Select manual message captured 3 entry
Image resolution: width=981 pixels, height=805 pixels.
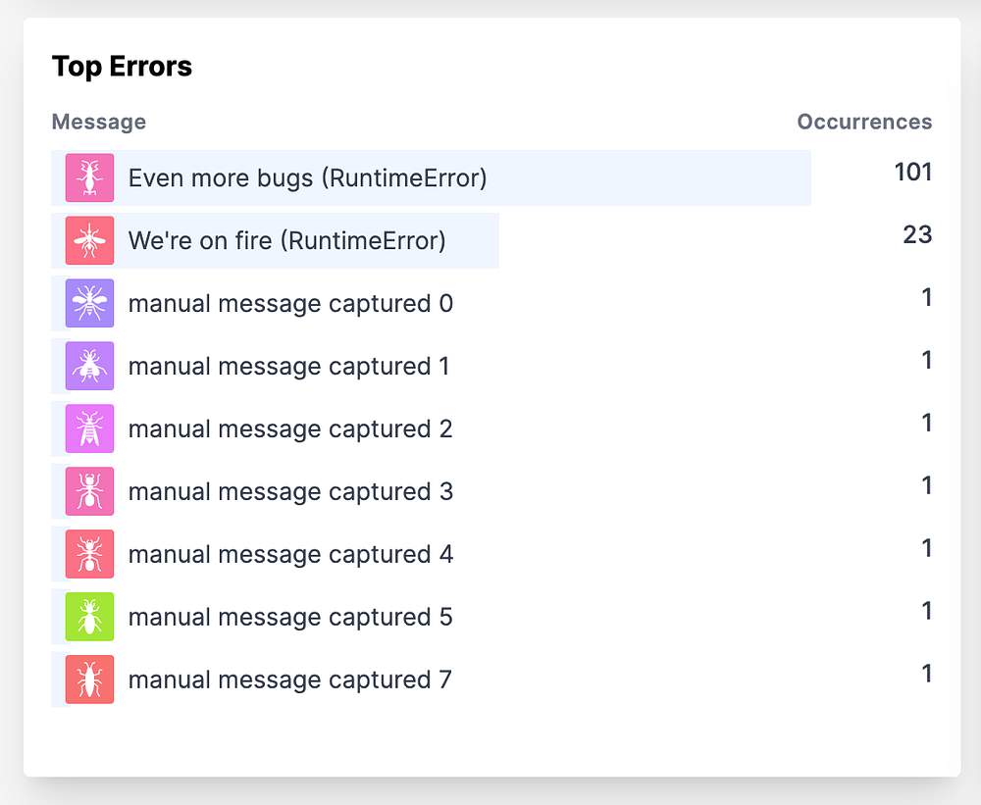pos(290,492)
